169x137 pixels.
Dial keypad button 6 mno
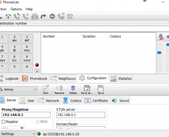(27, 48)
